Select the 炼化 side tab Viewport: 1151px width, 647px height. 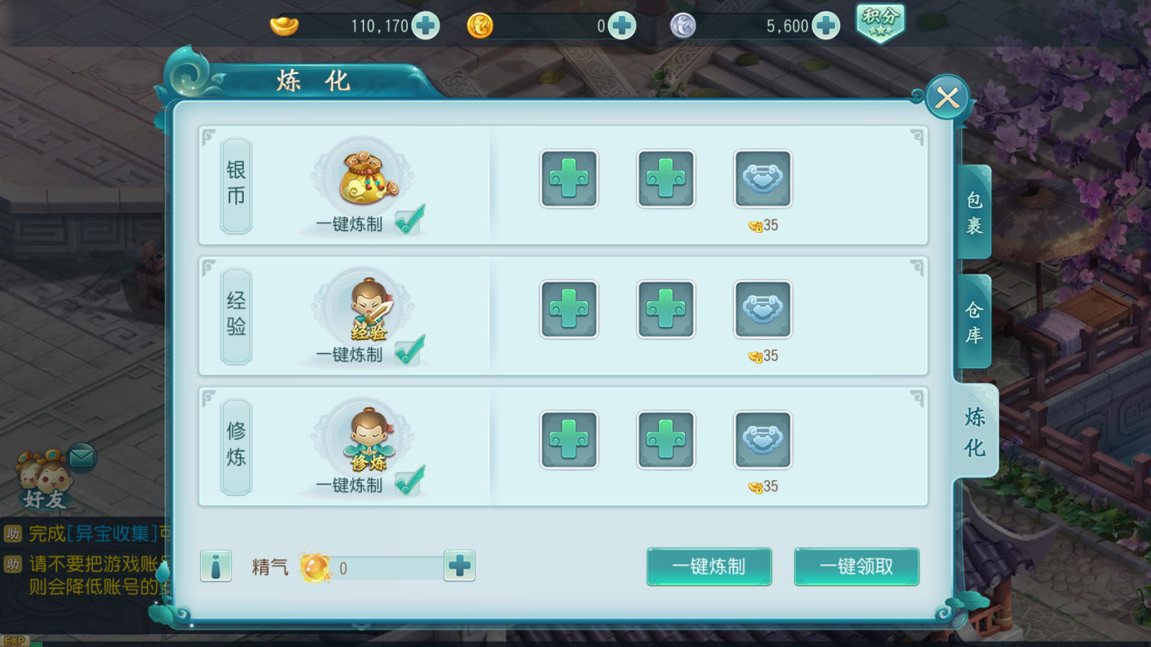975,431
